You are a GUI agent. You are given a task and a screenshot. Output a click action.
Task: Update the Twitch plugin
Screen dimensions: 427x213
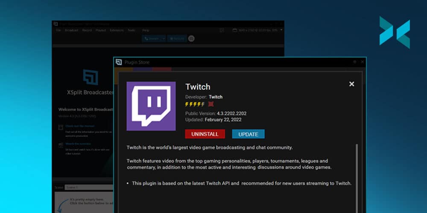click(249, 134)
